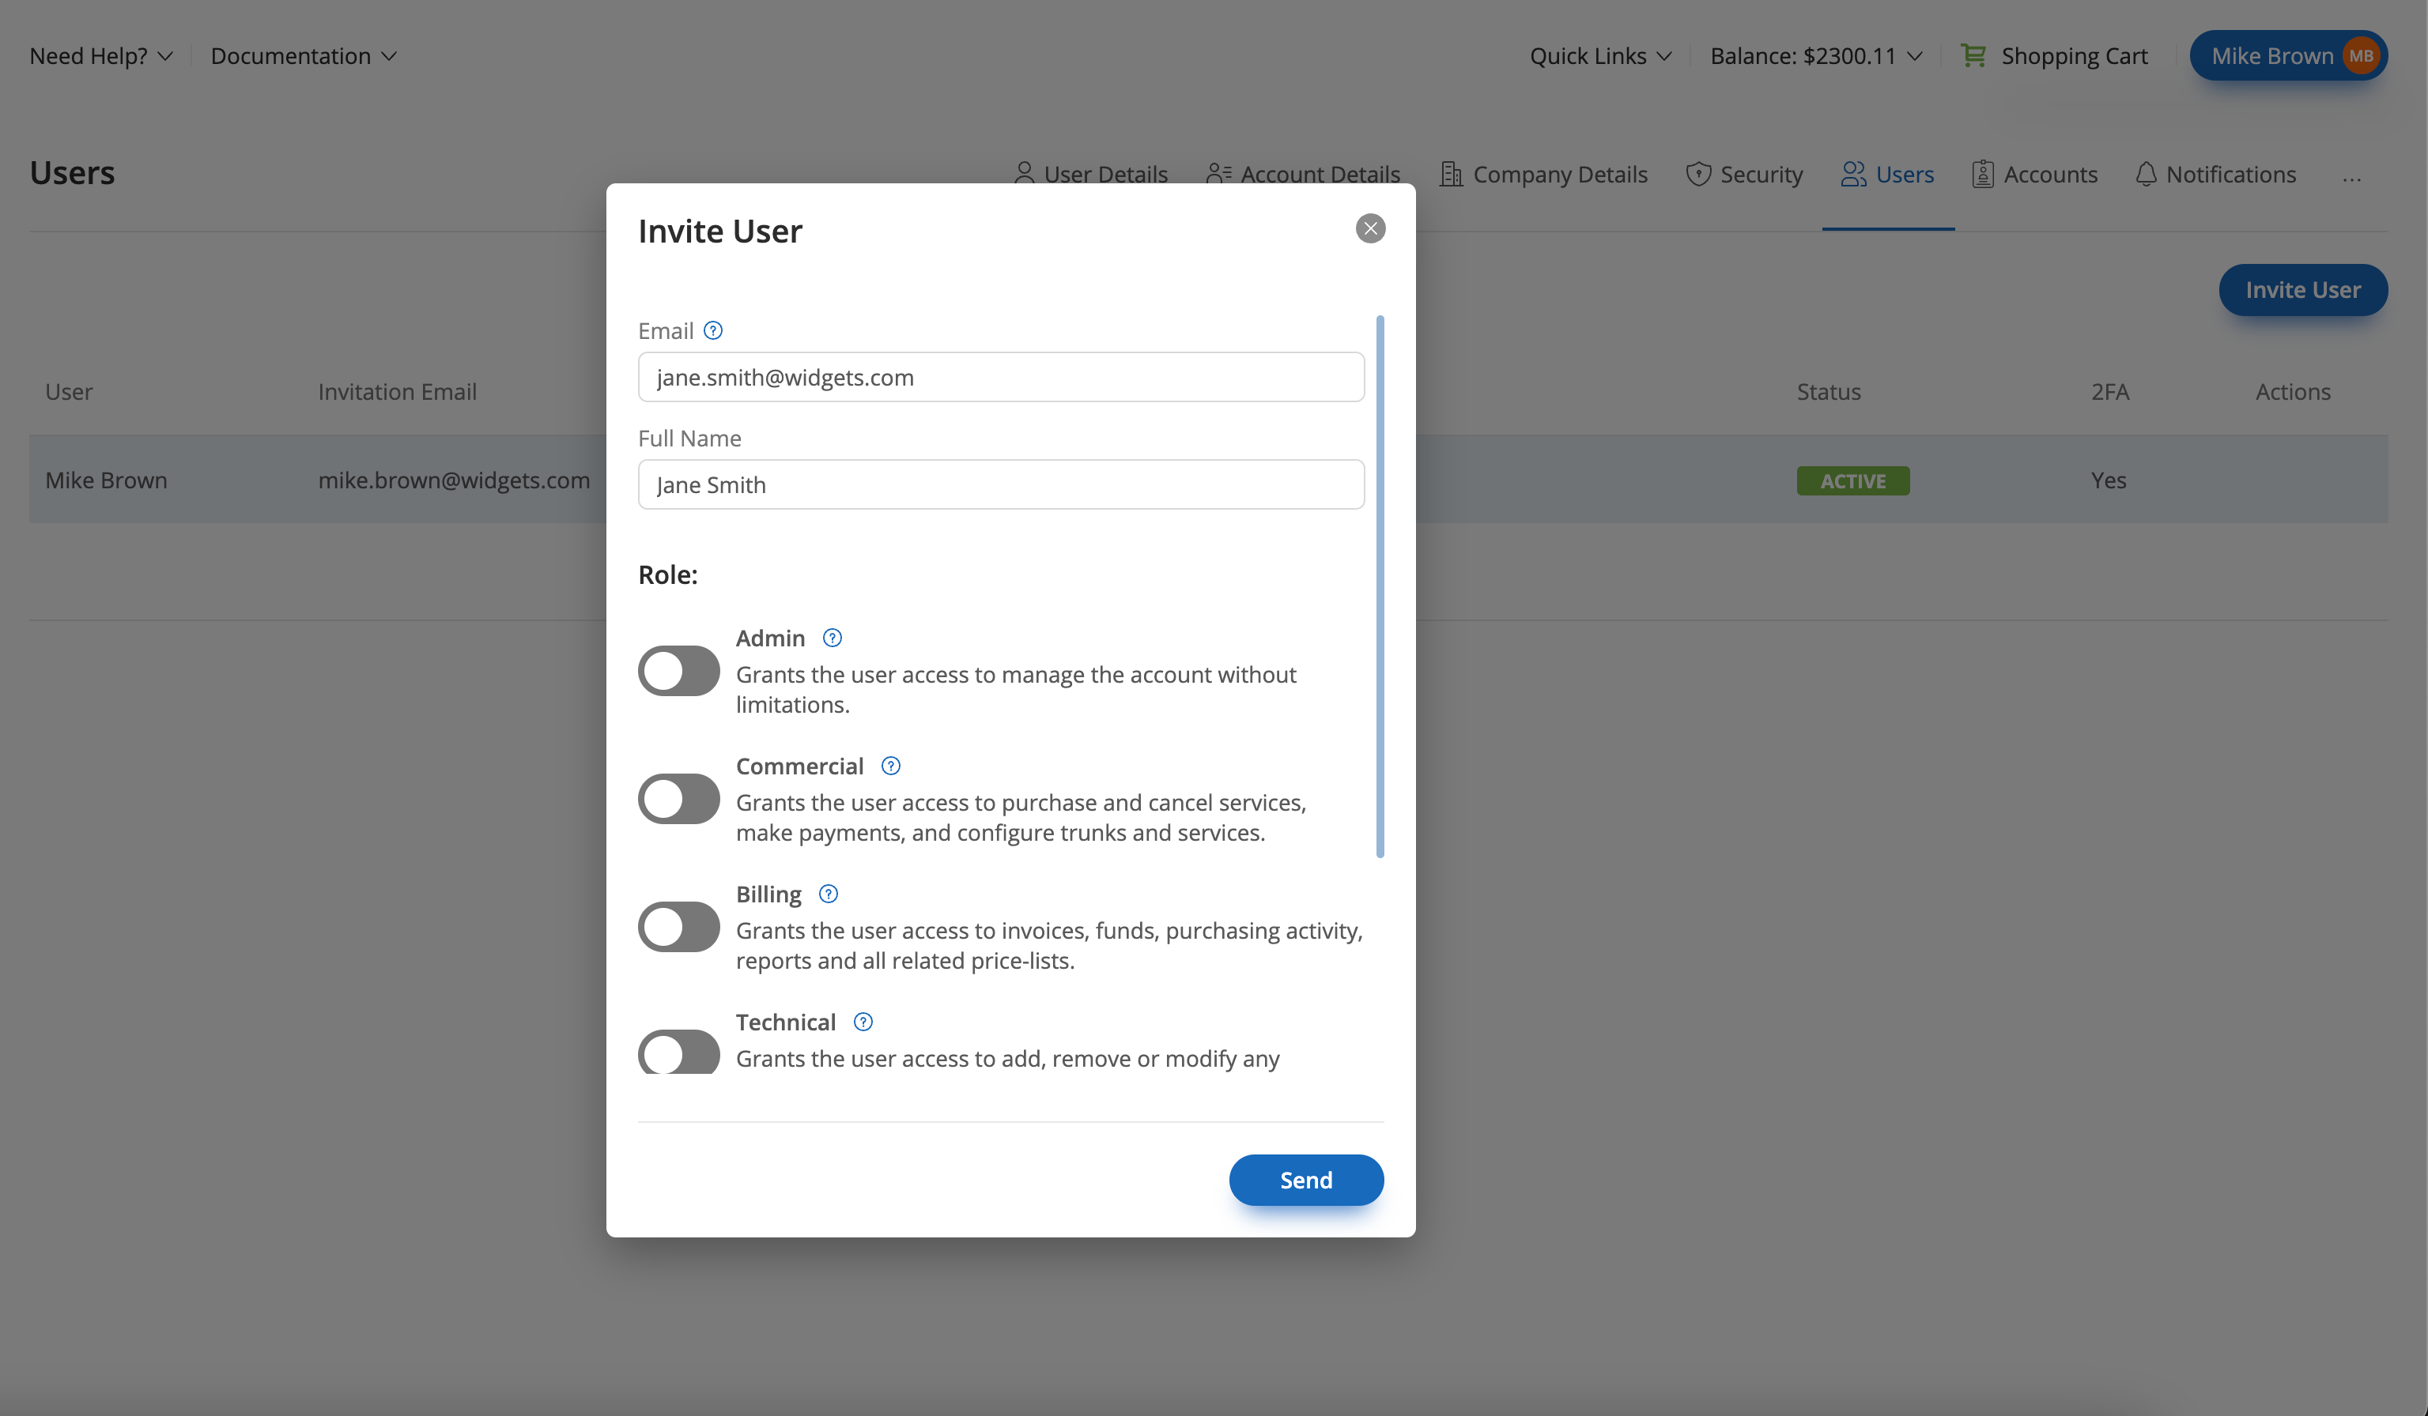Enable the Admin role toggle
Image resolution: width=2428 pixels, height=1416 pixels.
pos(678,670)
